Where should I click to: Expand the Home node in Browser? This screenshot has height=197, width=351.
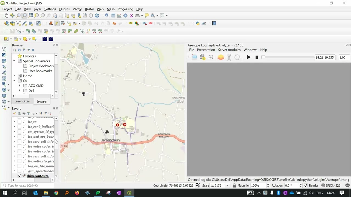[x=14, y=76]
